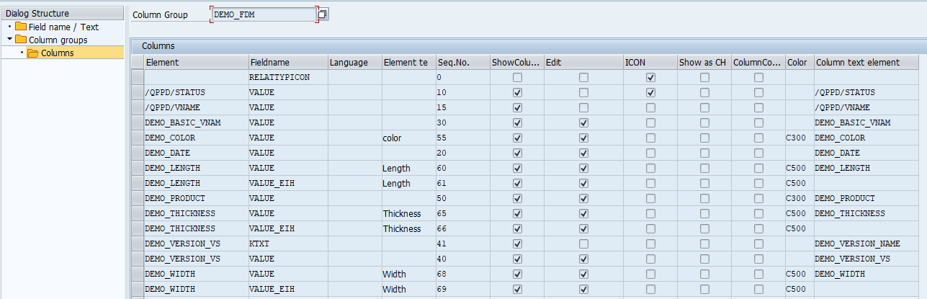Click the Column Group value help icon
Image resolution: width=927 pixels, height=299 pixels.
coord(323,14)
